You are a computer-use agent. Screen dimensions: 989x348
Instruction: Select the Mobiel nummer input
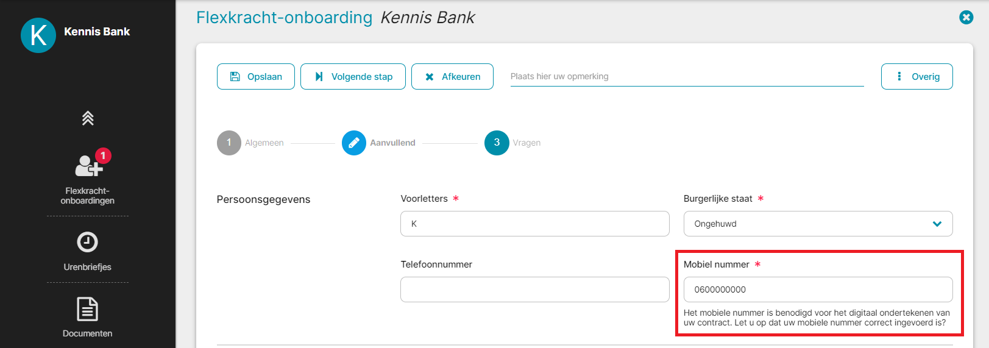tap(818, 289)
